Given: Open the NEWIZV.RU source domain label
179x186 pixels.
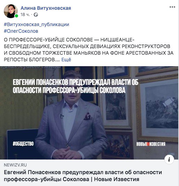Looking at the screenshot, I should (15, 165).
